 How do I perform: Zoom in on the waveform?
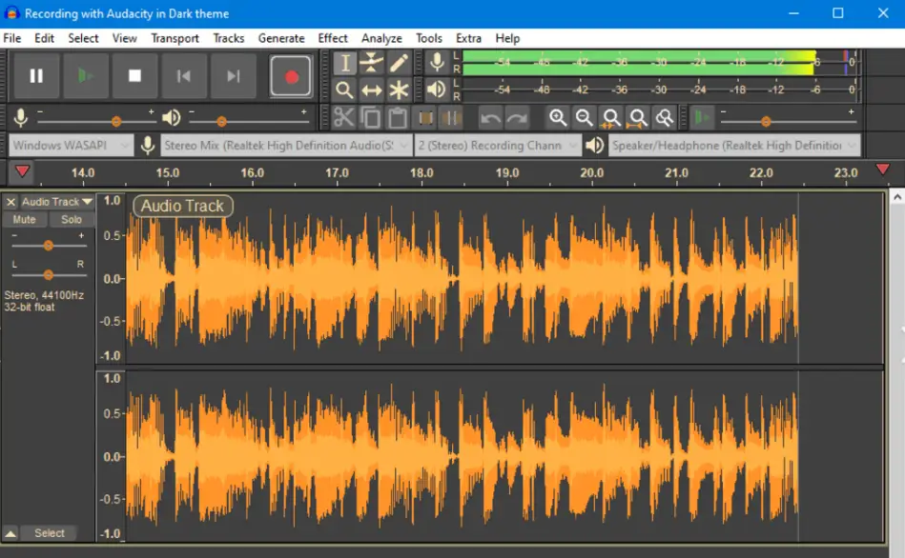pyautogui.click(x=558, y=117)
